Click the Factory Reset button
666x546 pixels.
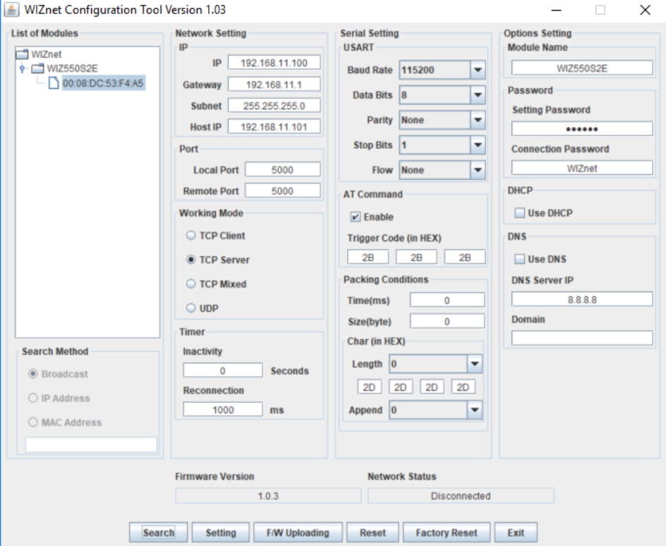(447, 533)
